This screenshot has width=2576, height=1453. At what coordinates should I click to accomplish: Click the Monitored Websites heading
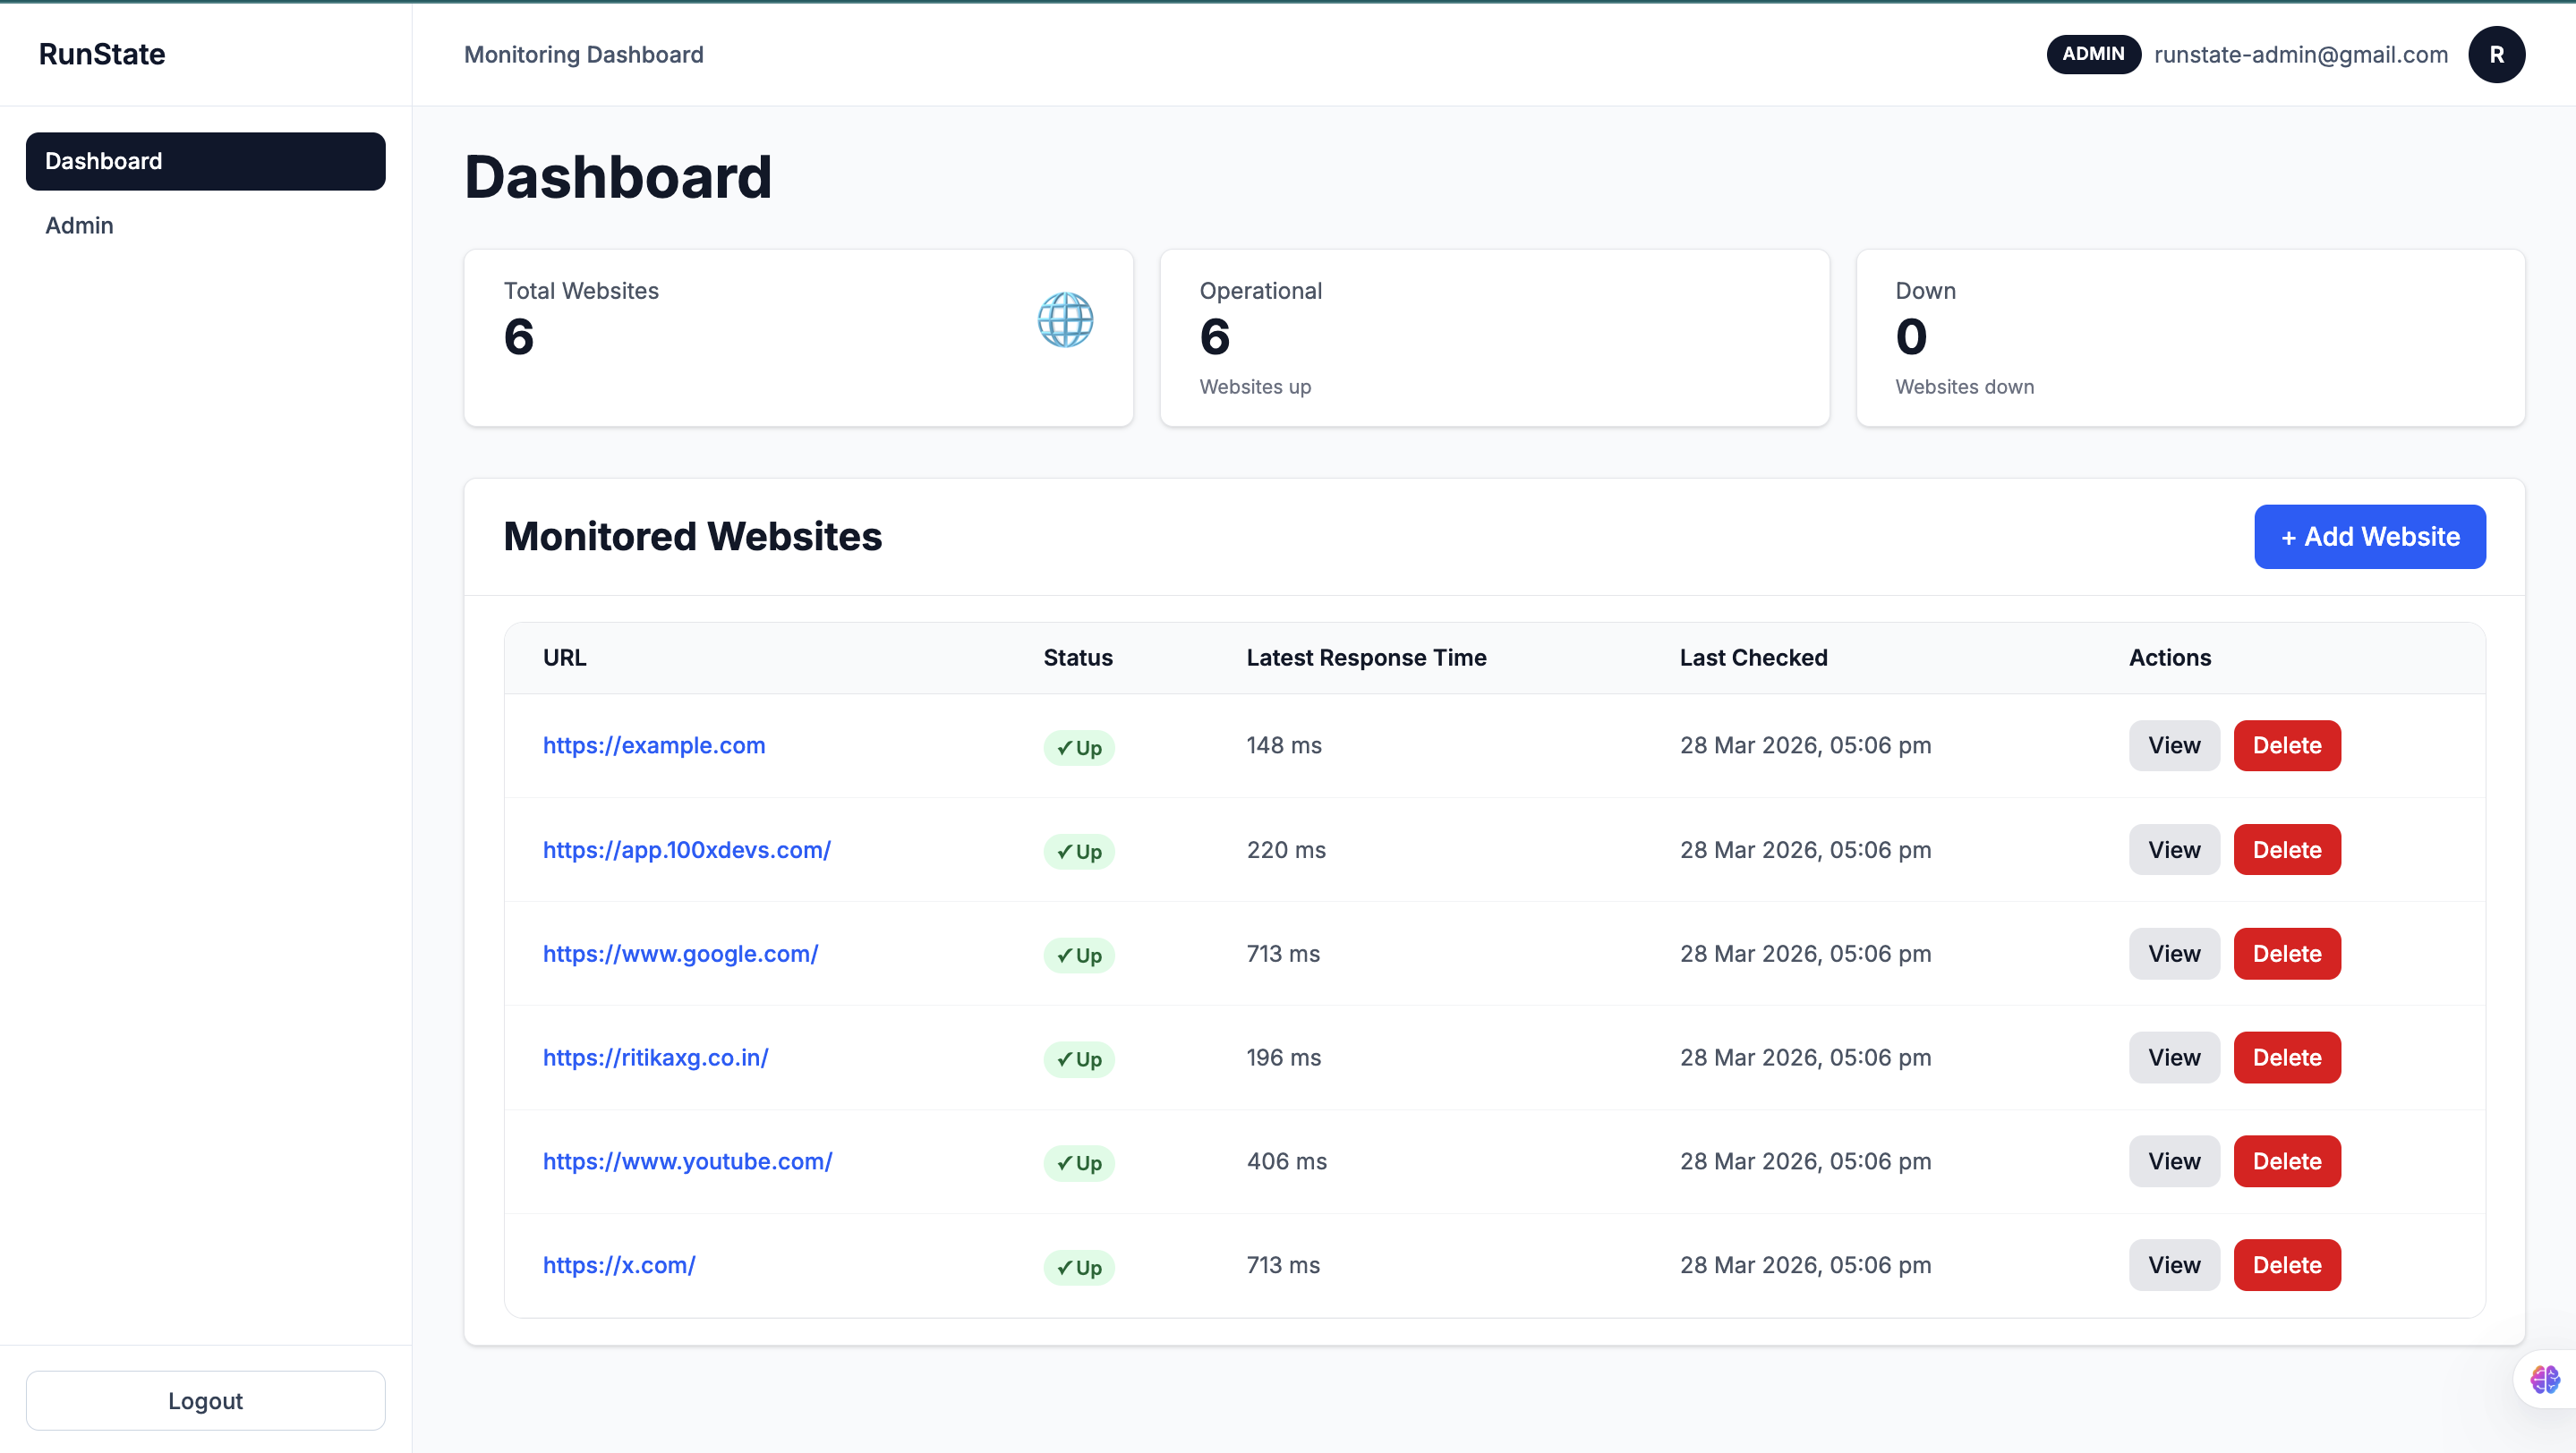pyautogui.click(x=692, y=537)
